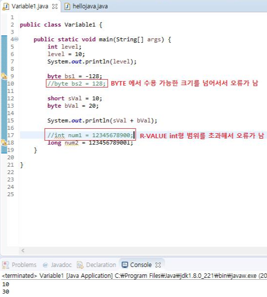This screenshot has width=267, height=297.
Task: Click commented '//int num1 = 12345678900;' line
Action: pos(90,135)
